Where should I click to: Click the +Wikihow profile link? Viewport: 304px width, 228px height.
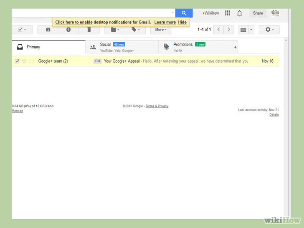210,13
